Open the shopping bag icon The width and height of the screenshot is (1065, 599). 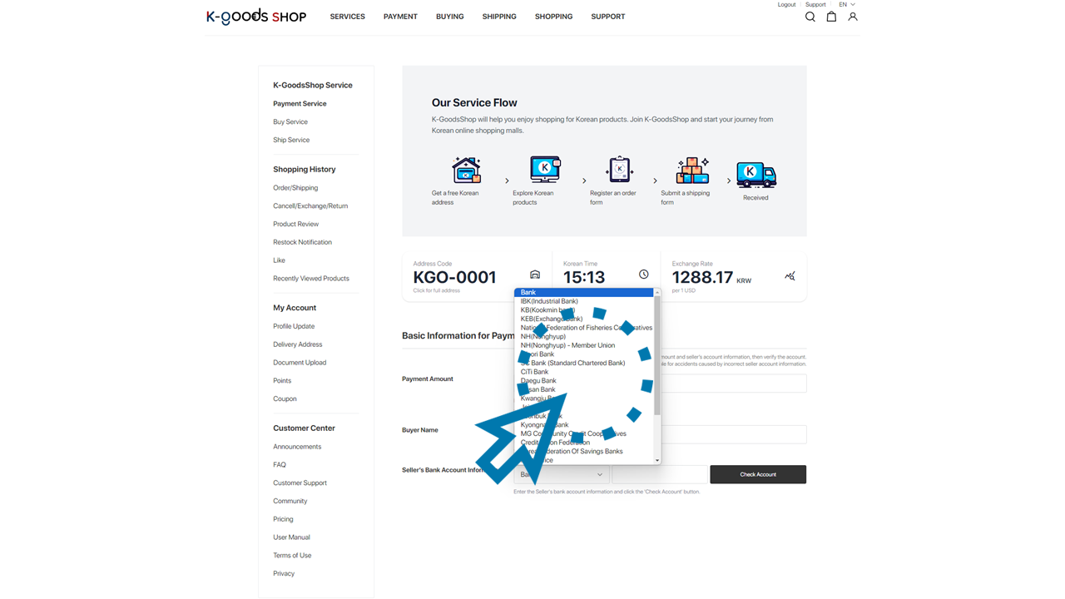[x=831, y=17]
